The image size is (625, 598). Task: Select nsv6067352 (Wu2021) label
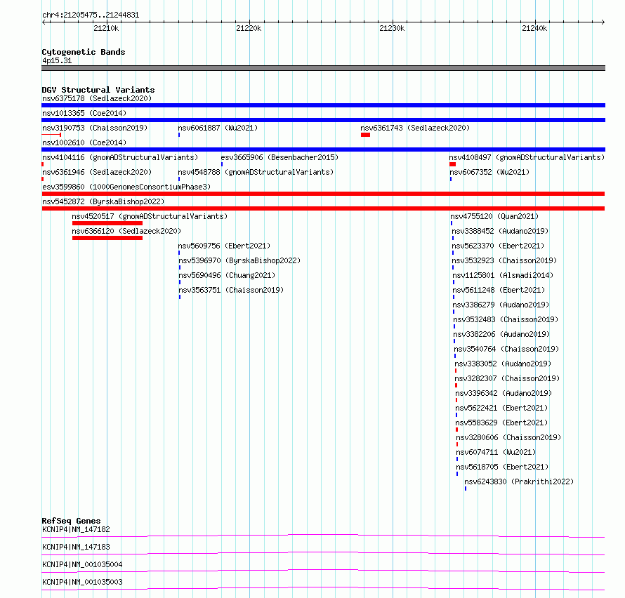pyautogui.click(x=489, y=172)
